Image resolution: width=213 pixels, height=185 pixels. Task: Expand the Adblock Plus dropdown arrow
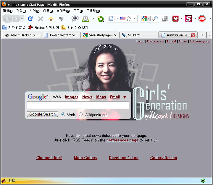tap(210, 19)
